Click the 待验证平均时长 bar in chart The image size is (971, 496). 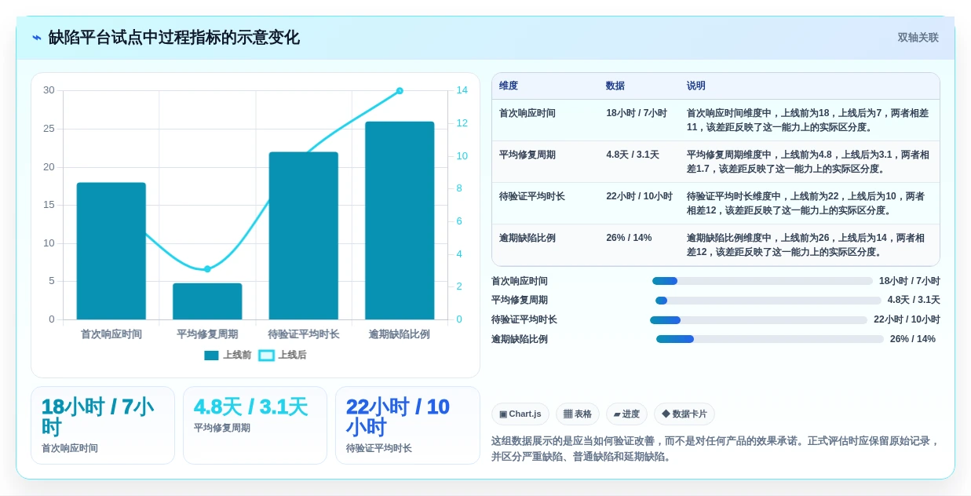304,235
